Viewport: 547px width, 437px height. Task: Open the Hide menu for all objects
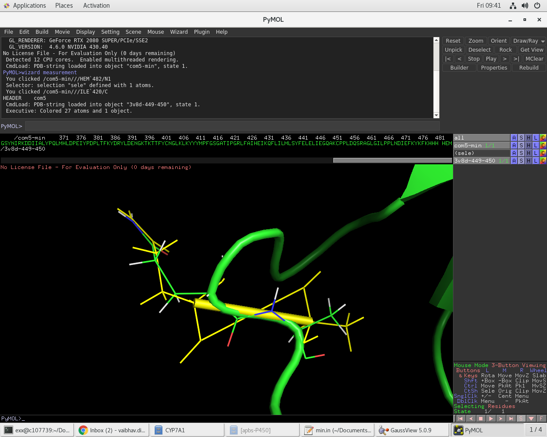point(529,138)
